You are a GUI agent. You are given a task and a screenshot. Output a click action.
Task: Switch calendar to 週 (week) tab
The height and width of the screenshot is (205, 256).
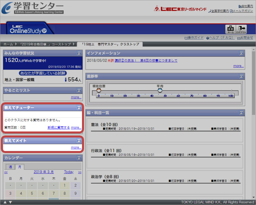tap(10, 167)
